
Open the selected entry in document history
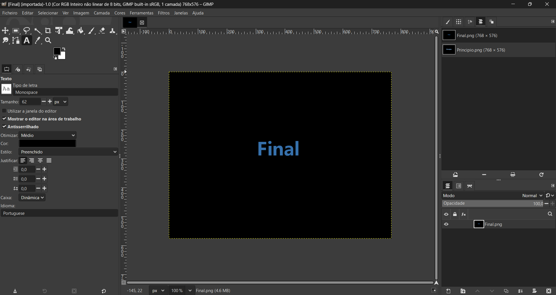[455, 175]
